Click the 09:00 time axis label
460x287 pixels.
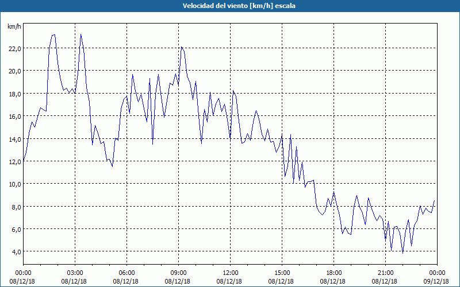pos(179,273)
